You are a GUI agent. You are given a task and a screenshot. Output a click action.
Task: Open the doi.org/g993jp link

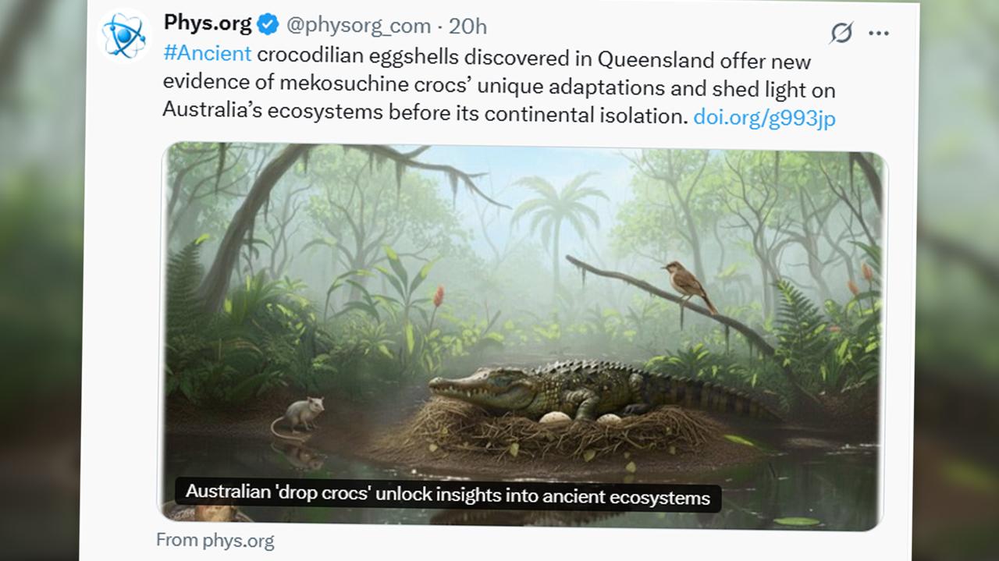tap(764, 117)
